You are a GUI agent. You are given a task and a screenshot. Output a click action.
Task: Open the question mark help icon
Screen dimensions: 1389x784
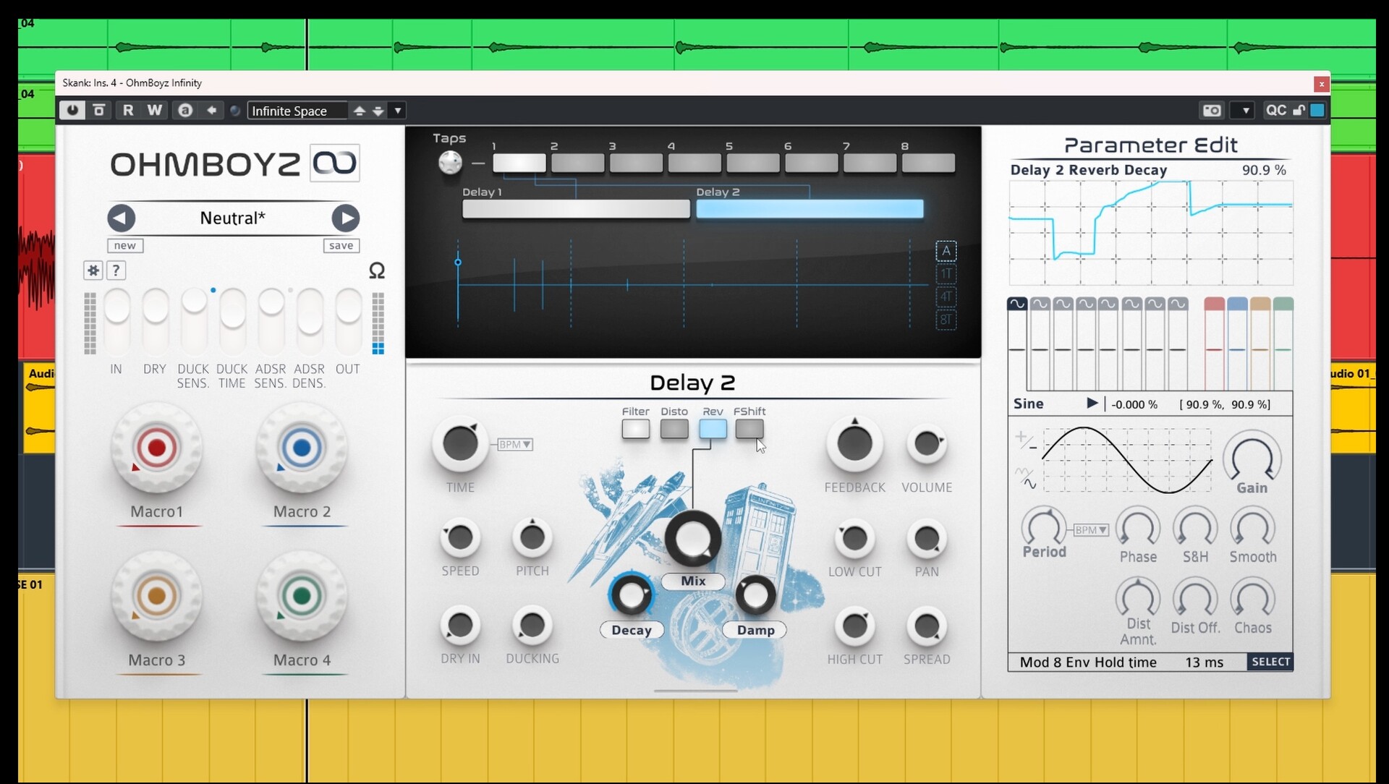click(x=116, y=270)
